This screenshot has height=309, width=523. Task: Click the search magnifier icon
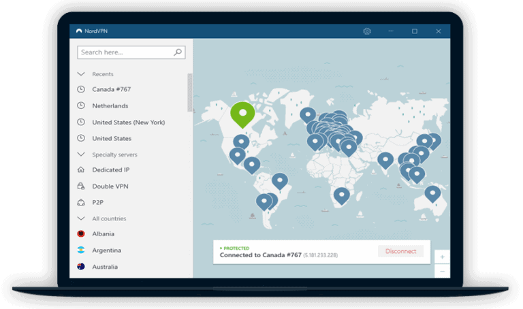click(x=178, y=52)
